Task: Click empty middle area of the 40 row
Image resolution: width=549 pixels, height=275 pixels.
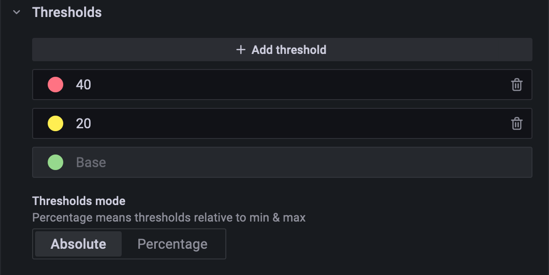Action: pos(292,85)
